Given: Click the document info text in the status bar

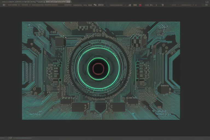Looking at the screenshot, I should (x=22, y=138).
